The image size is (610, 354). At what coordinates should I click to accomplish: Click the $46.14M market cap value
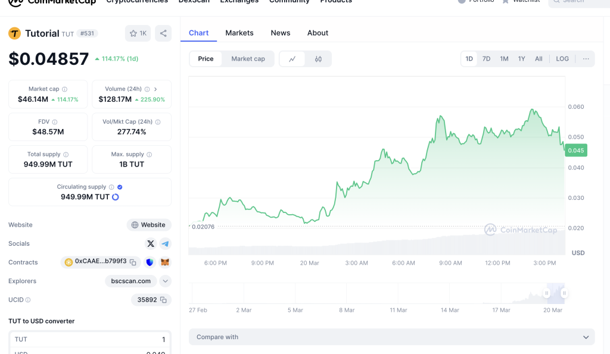[33, 99]
